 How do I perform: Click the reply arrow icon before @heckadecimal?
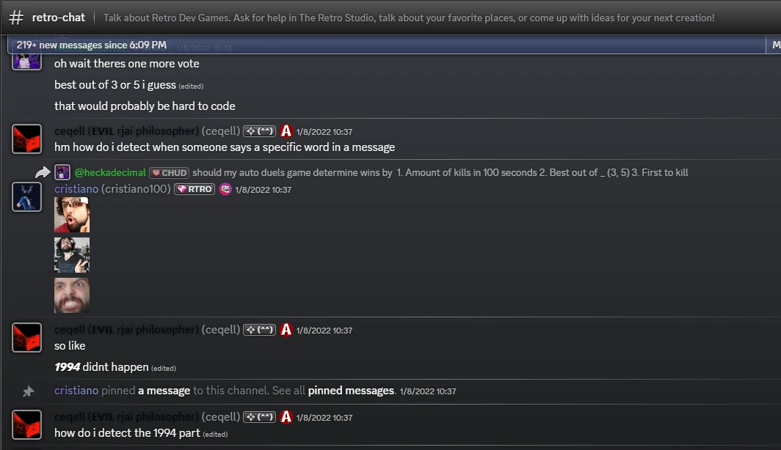(x=43, y=173)
